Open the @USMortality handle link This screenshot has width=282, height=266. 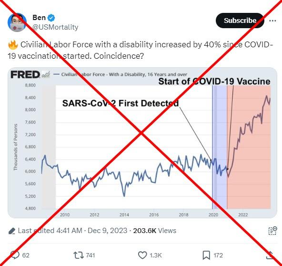tap(55, 27)
